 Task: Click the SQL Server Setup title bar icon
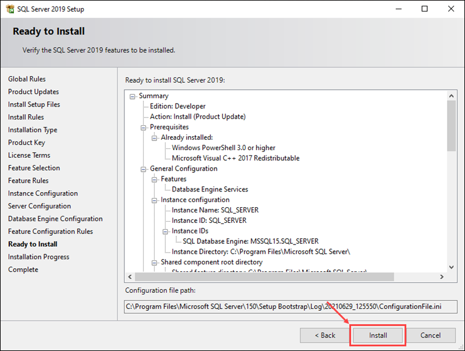click(x=10, y=9)
